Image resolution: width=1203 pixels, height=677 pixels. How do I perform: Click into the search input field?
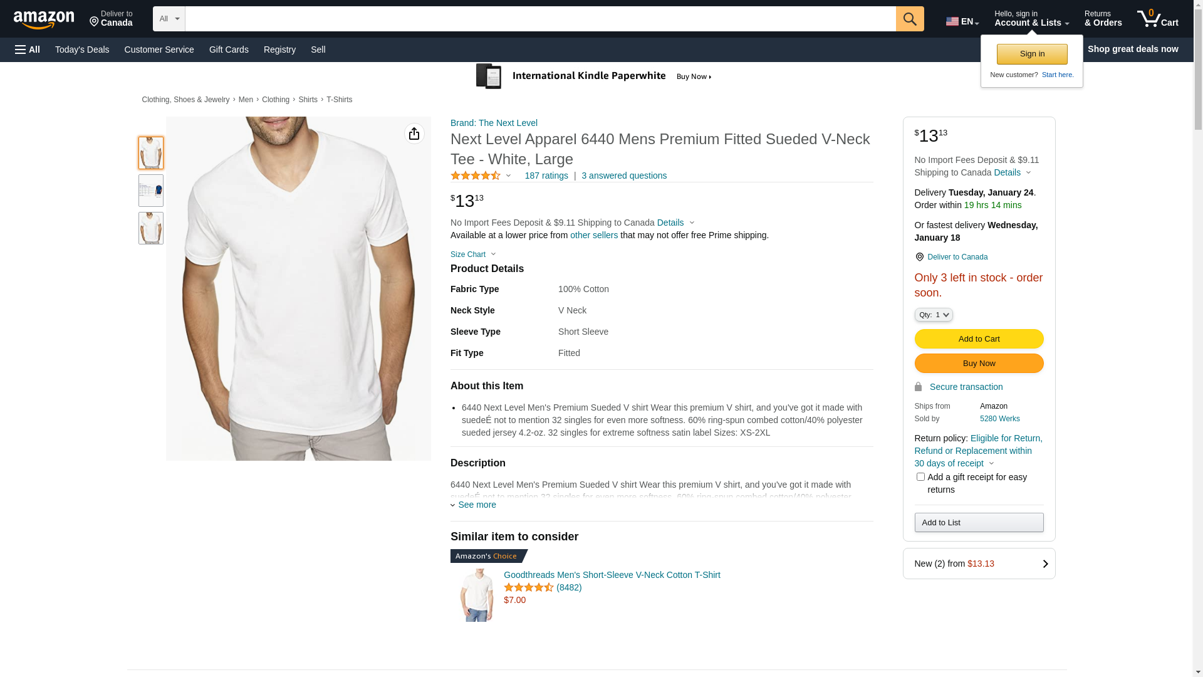pos(539,19)
